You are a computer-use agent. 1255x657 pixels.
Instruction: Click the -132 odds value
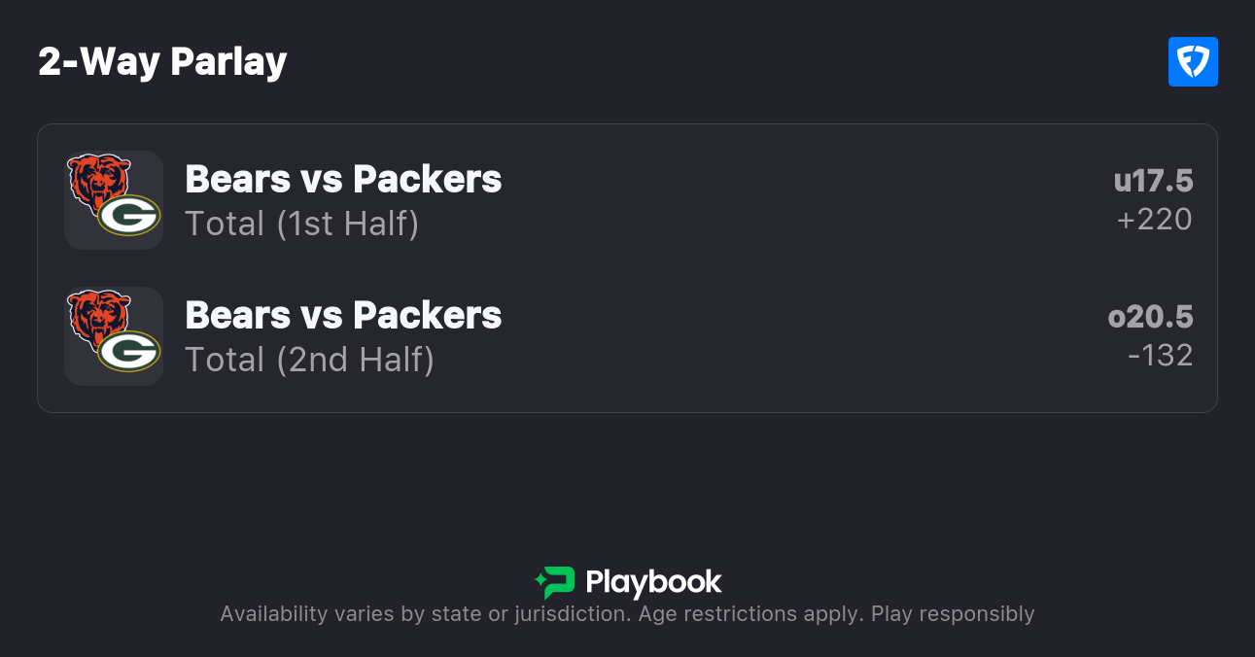click(x=1160, y=356)
